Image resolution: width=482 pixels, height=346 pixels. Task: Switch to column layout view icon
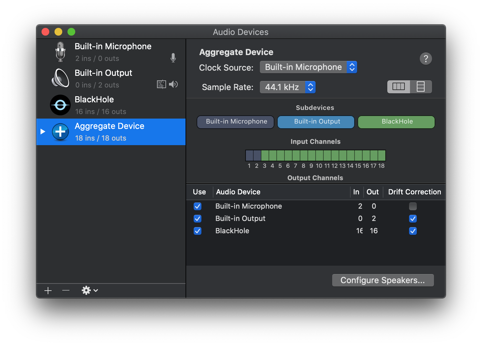pyautogui.click(x=399, y=87)
